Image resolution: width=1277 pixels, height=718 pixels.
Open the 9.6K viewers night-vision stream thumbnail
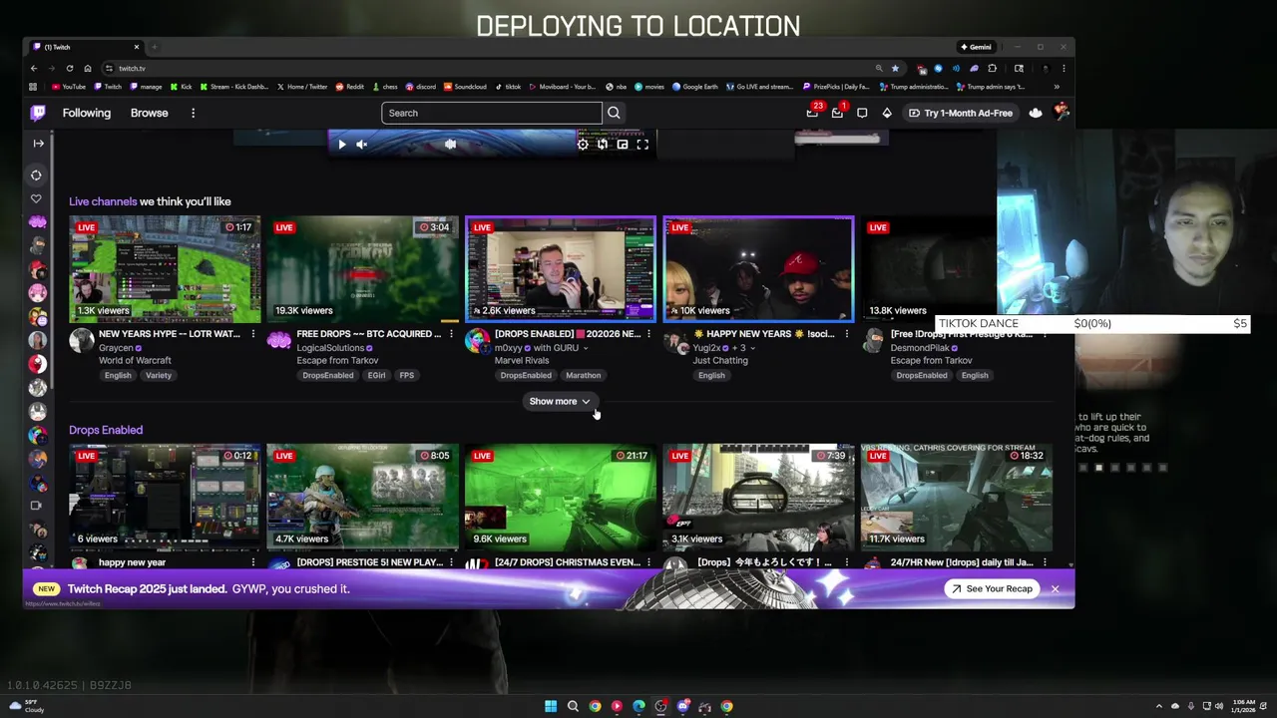561,497
